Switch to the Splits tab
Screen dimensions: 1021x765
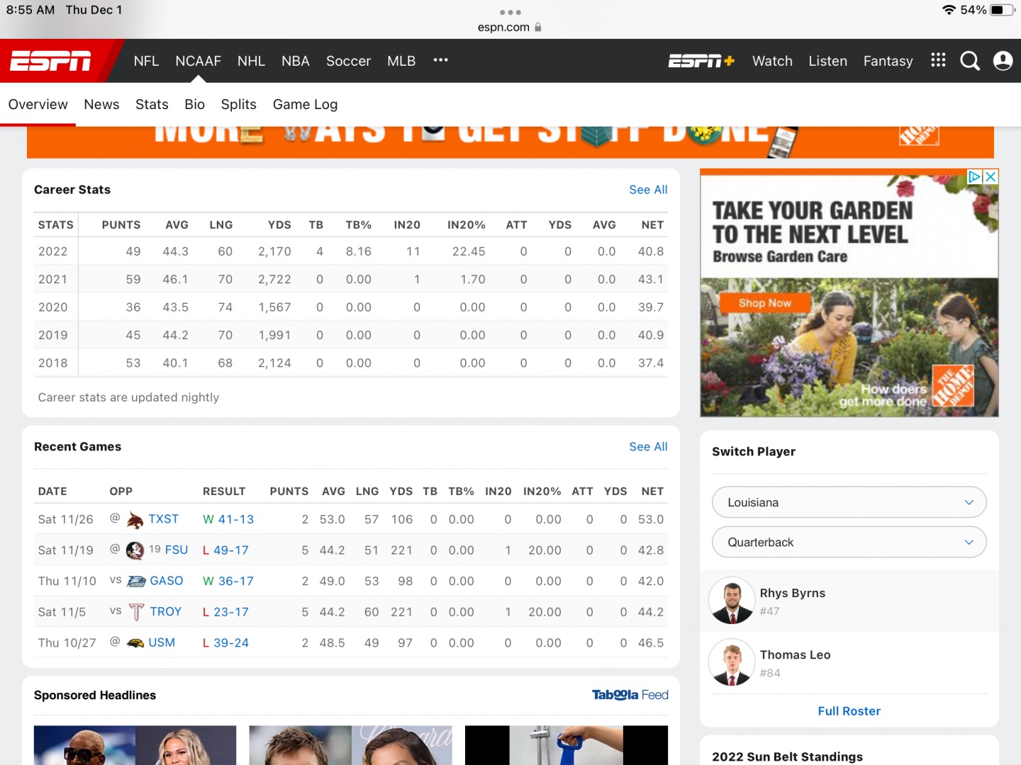[x=238, y=104]
